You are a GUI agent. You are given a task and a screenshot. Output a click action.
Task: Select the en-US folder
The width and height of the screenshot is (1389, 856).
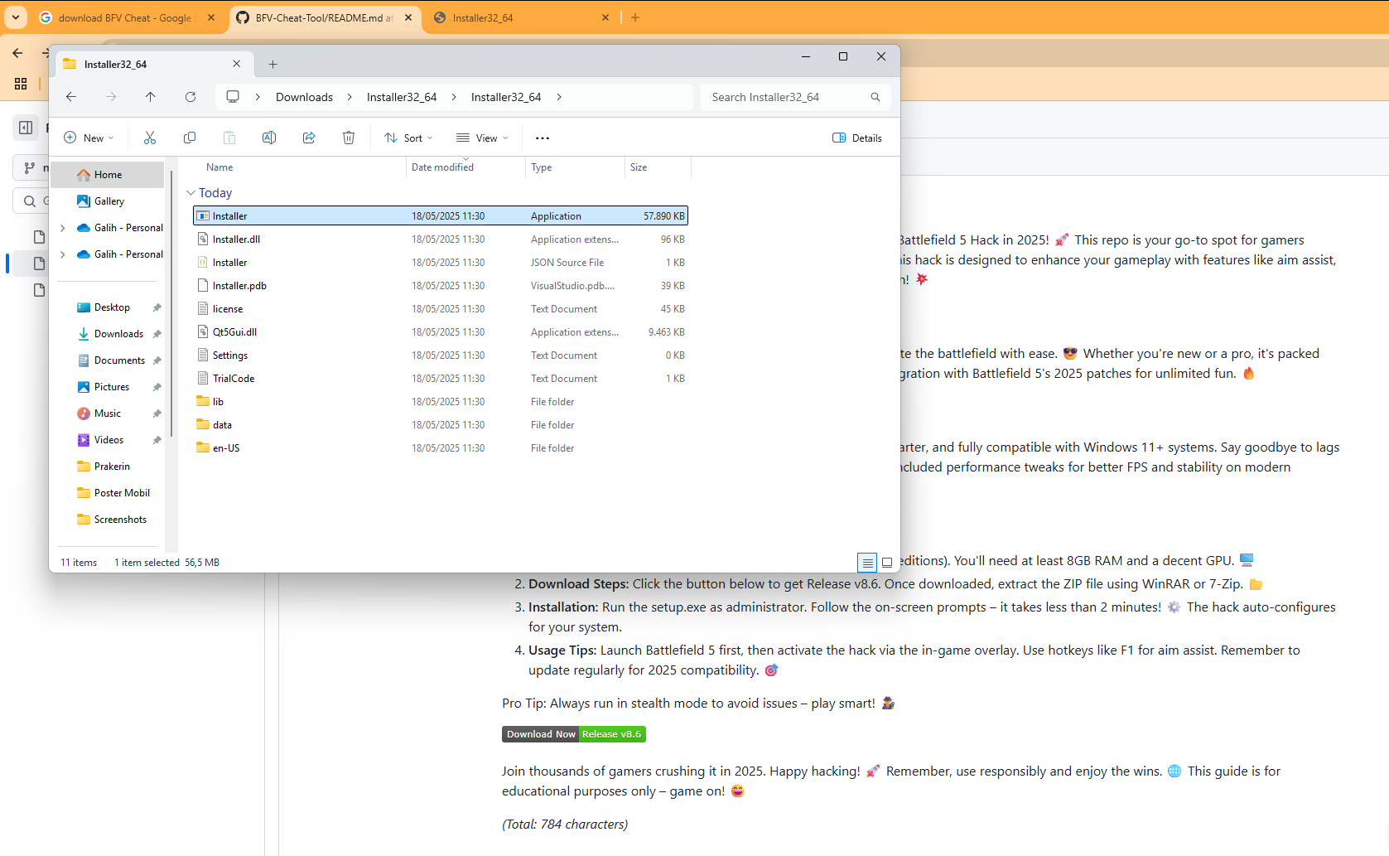[441, 448]
